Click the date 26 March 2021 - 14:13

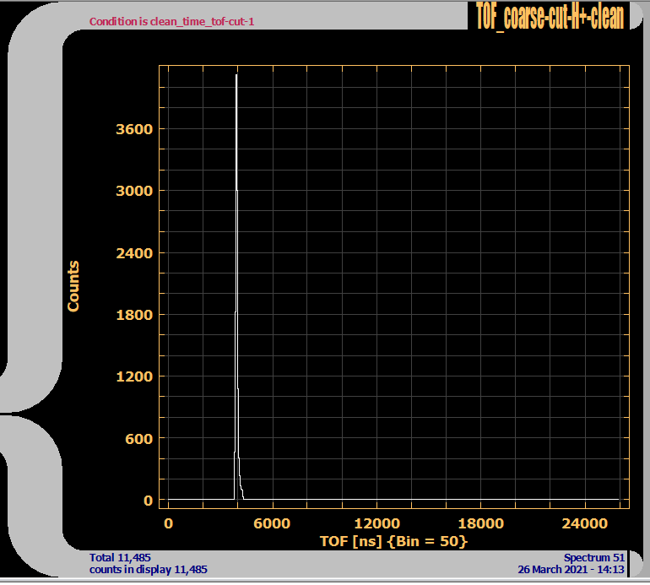point(571,570)
